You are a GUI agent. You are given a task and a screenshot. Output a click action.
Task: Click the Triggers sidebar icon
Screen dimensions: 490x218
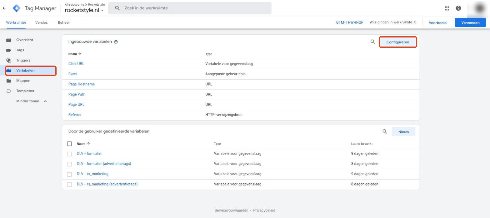pos(9,60)
